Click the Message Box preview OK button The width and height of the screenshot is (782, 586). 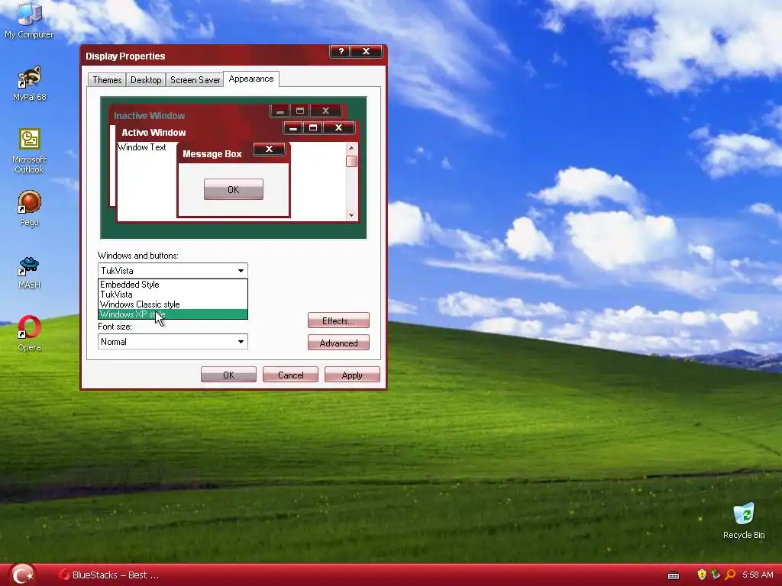click(234, 189)
